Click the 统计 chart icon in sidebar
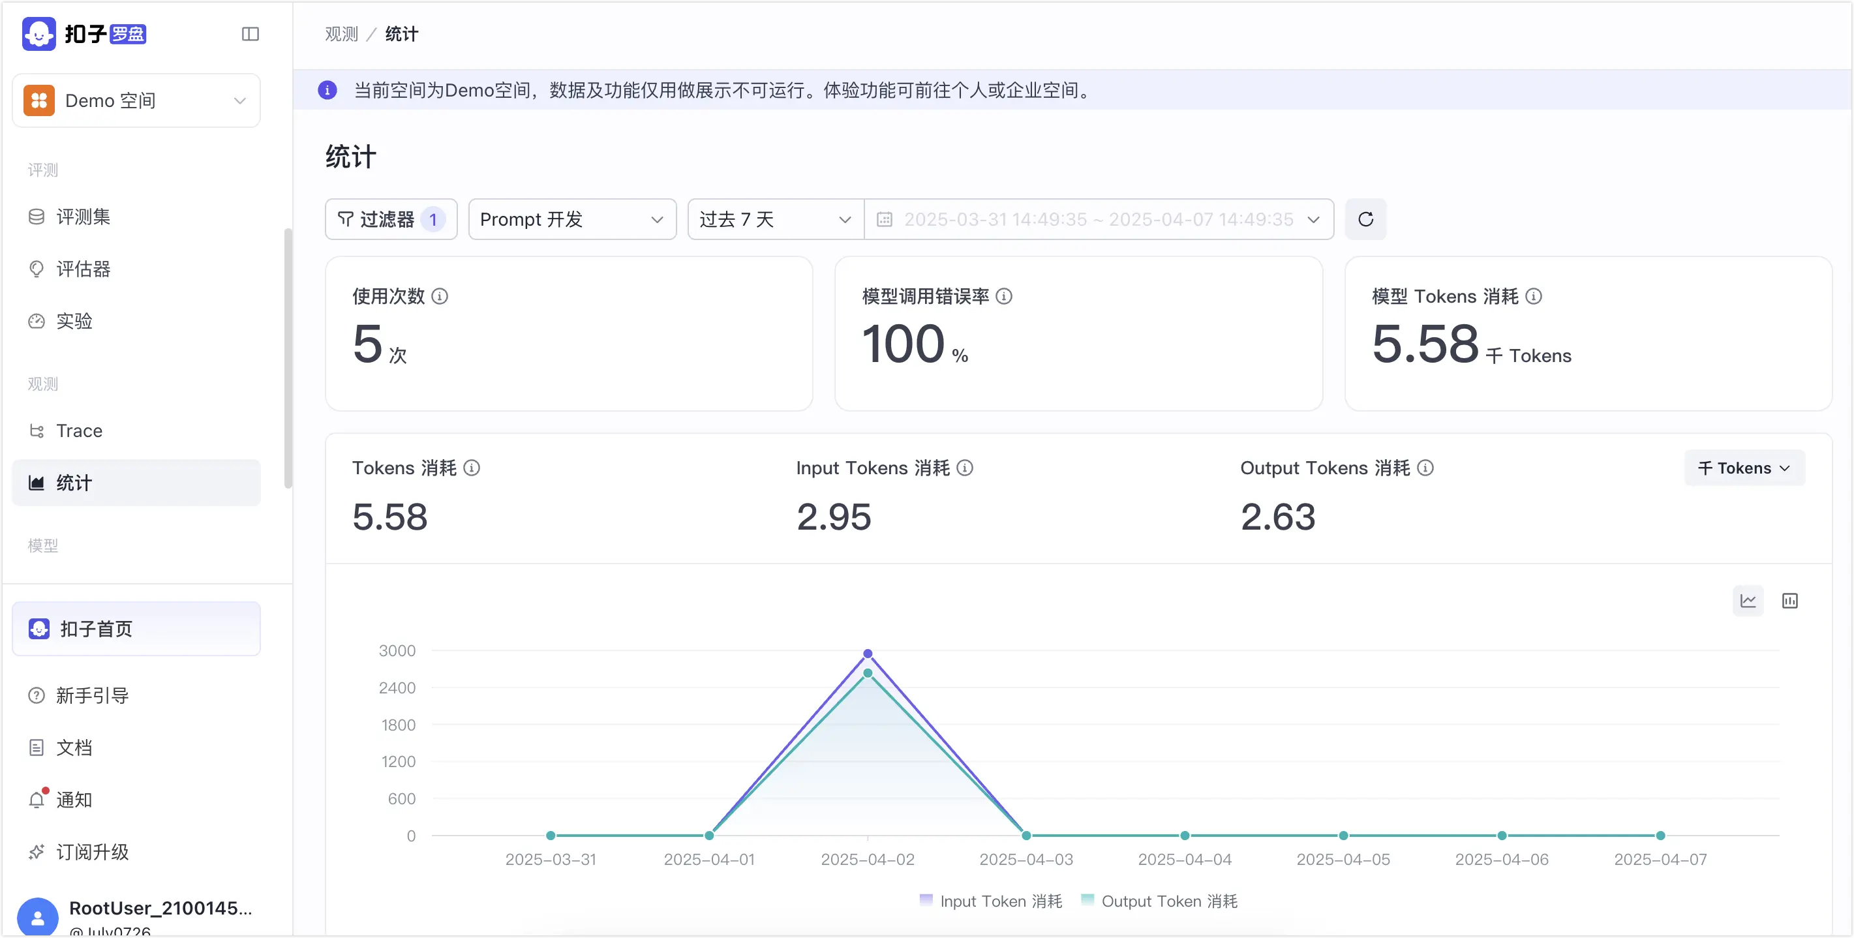Image resolution: width=1854 pixels, height=938 pixels. coord(37,482)
